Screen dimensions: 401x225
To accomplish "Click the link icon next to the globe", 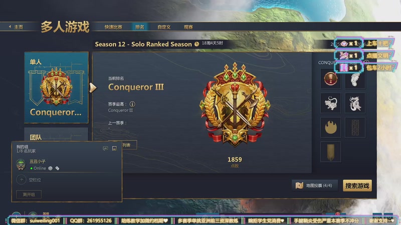I will (57, 168).
